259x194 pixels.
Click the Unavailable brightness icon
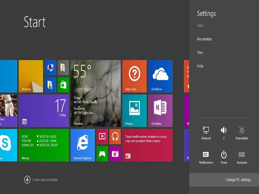(x=242, y=131)
